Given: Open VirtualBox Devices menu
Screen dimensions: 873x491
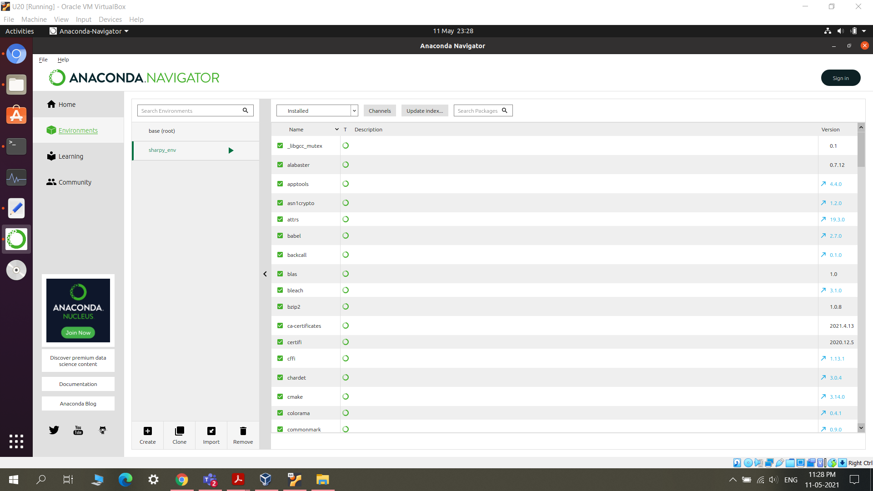Looking at the screenshot, I should (x=110, y=19).
